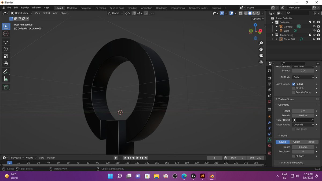Select the Object bevel mode button

297,142
